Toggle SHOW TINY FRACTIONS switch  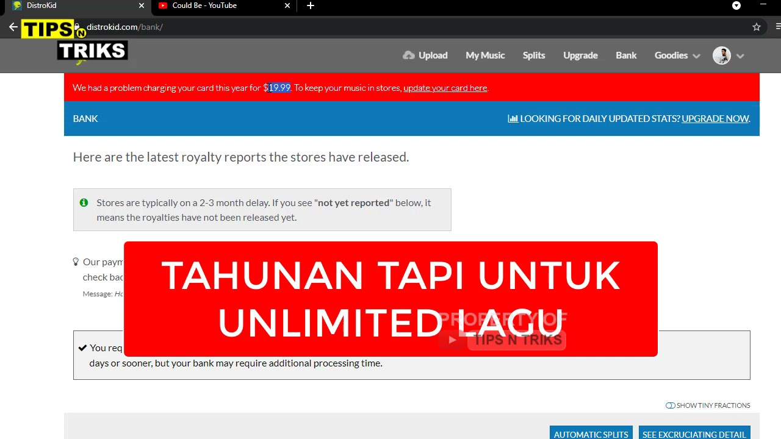(670, 405)
